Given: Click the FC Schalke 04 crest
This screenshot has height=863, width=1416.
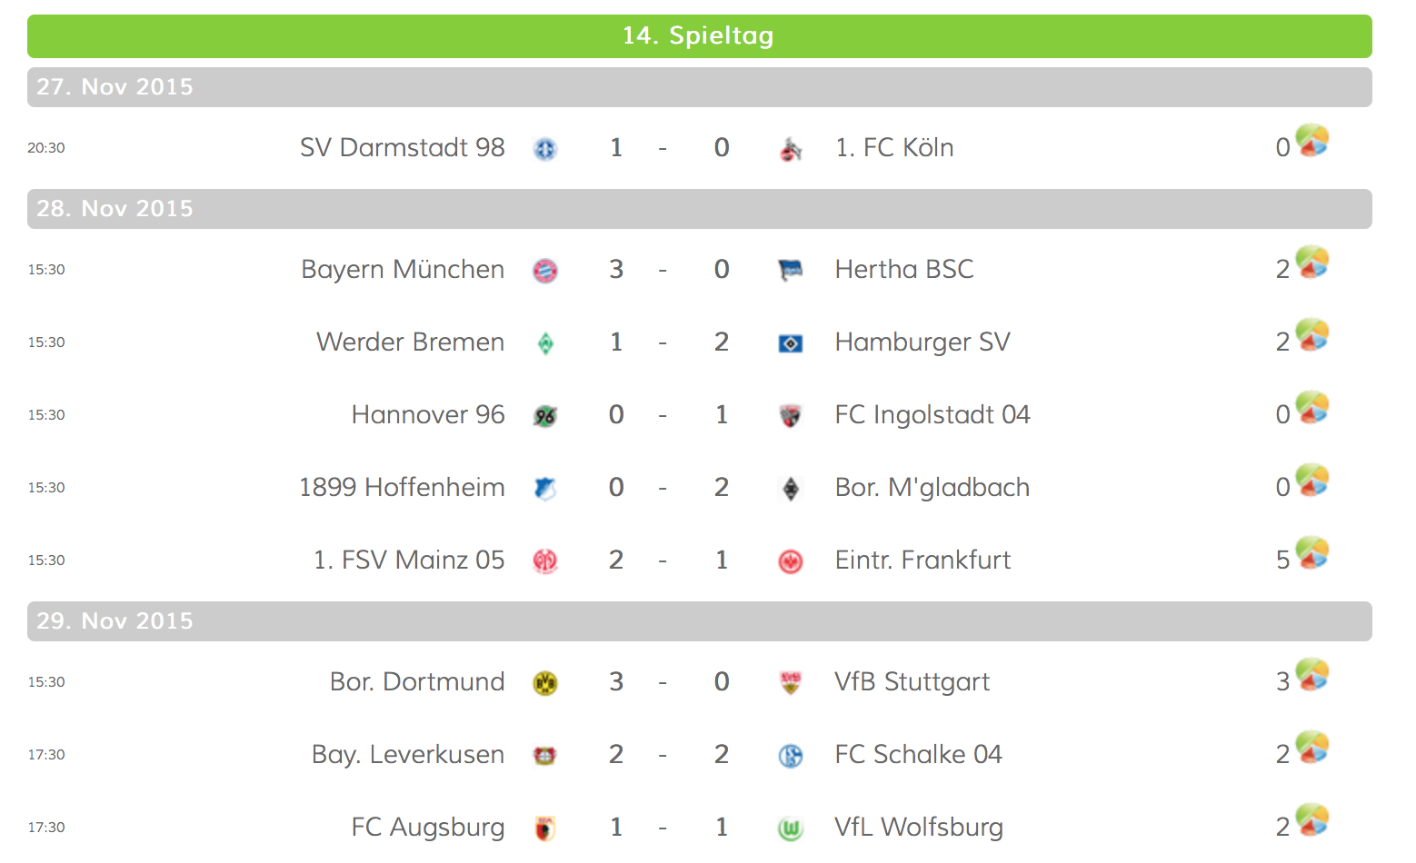Looking at the screenshot, I should (791, 756).
